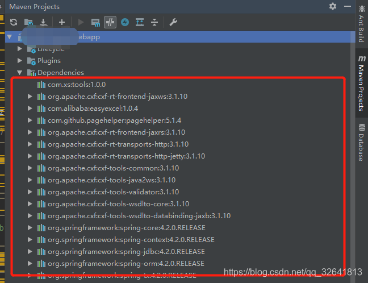Collapse the root webapp project node
The width and height of the screenshot is (368, 283).
(10, 36)
